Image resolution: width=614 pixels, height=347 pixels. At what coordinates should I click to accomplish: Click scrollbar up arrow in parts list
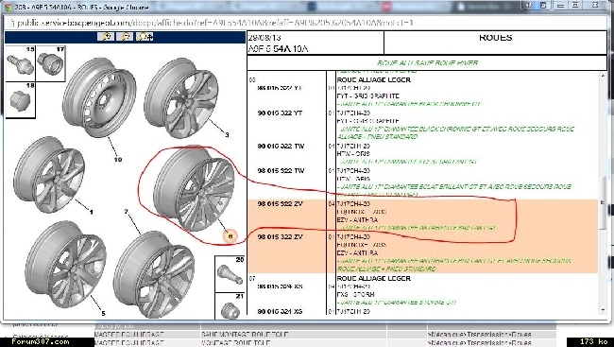[603, 76]
